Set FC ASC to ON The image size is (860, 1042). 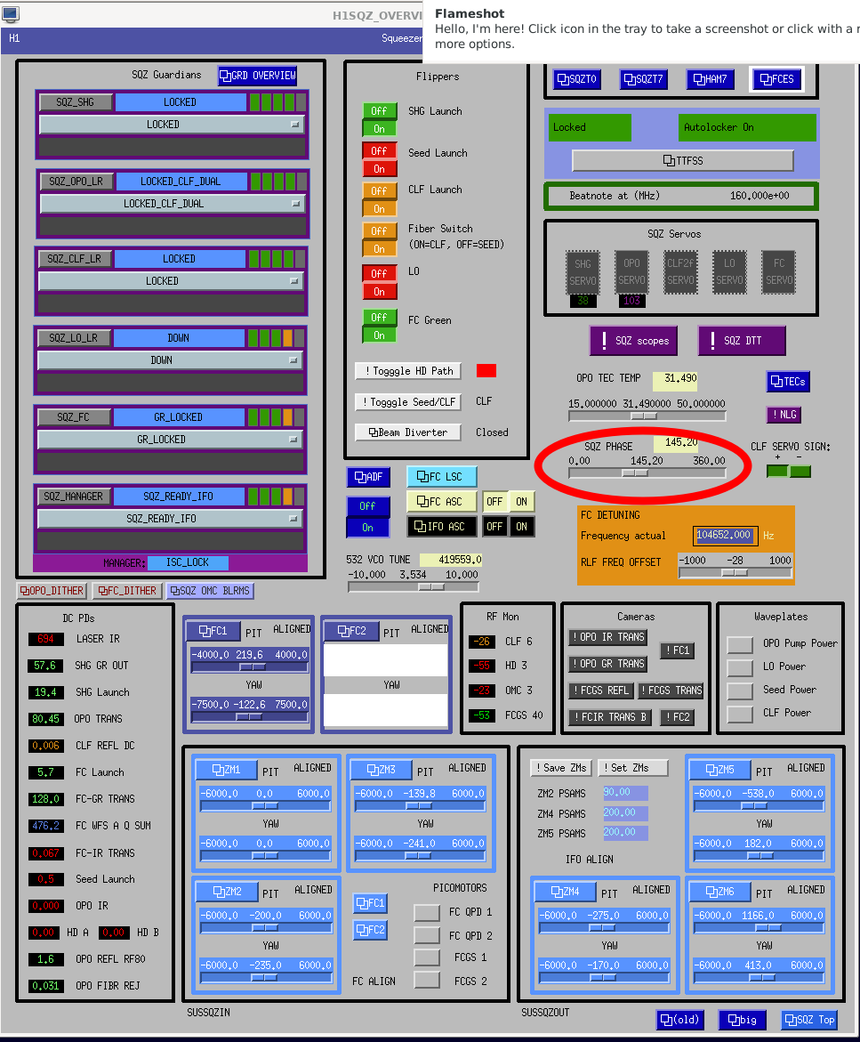pyautogui.click(x=521, y=501)
